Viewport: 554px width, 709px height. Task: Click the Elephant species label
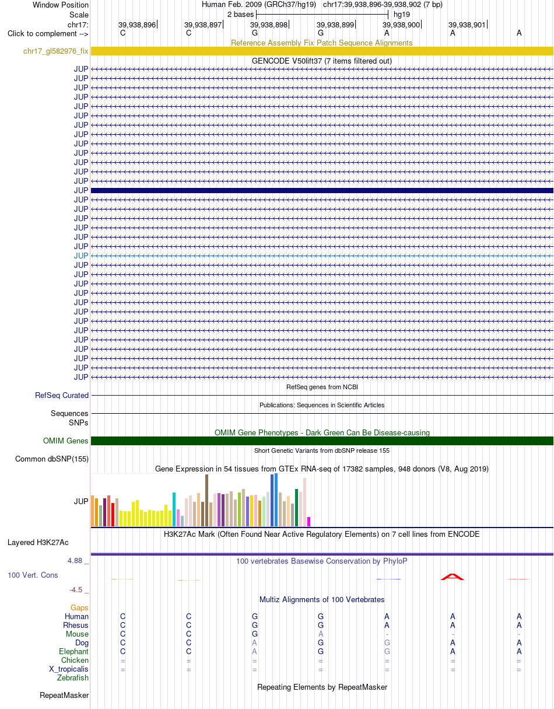point(74,651)
